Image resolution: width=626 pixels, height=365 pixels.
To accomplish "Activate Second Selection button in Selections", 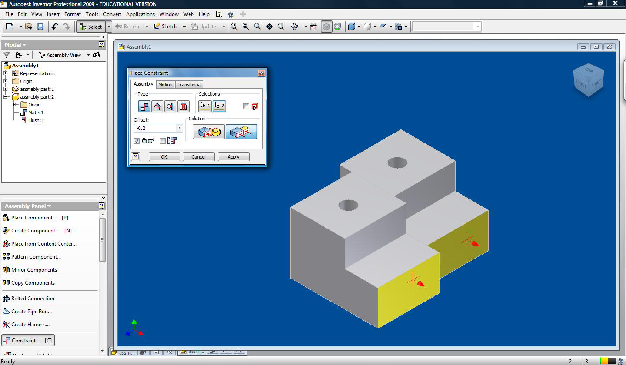I will pyautogui.click(x=219, y=106).
